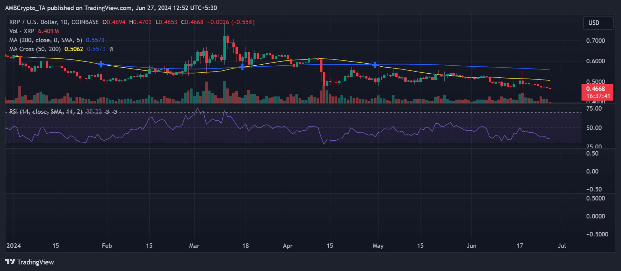Select the MA cross marker near Feb
The image size is (621, 271).
tap(100, 64)
